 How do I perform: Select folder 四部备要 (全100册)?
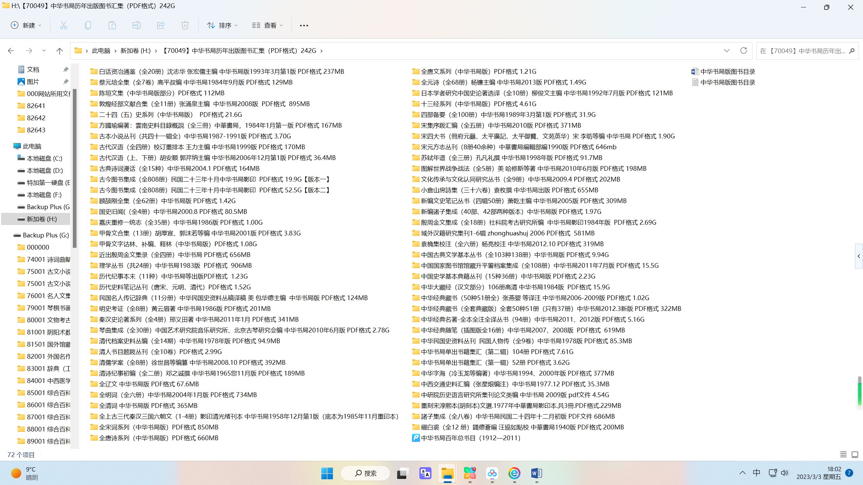coord(504,115)
